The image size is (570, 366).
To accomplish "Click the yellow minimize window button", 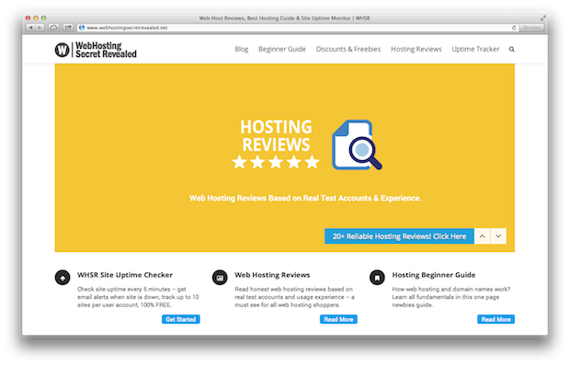I will click(36, 17).
